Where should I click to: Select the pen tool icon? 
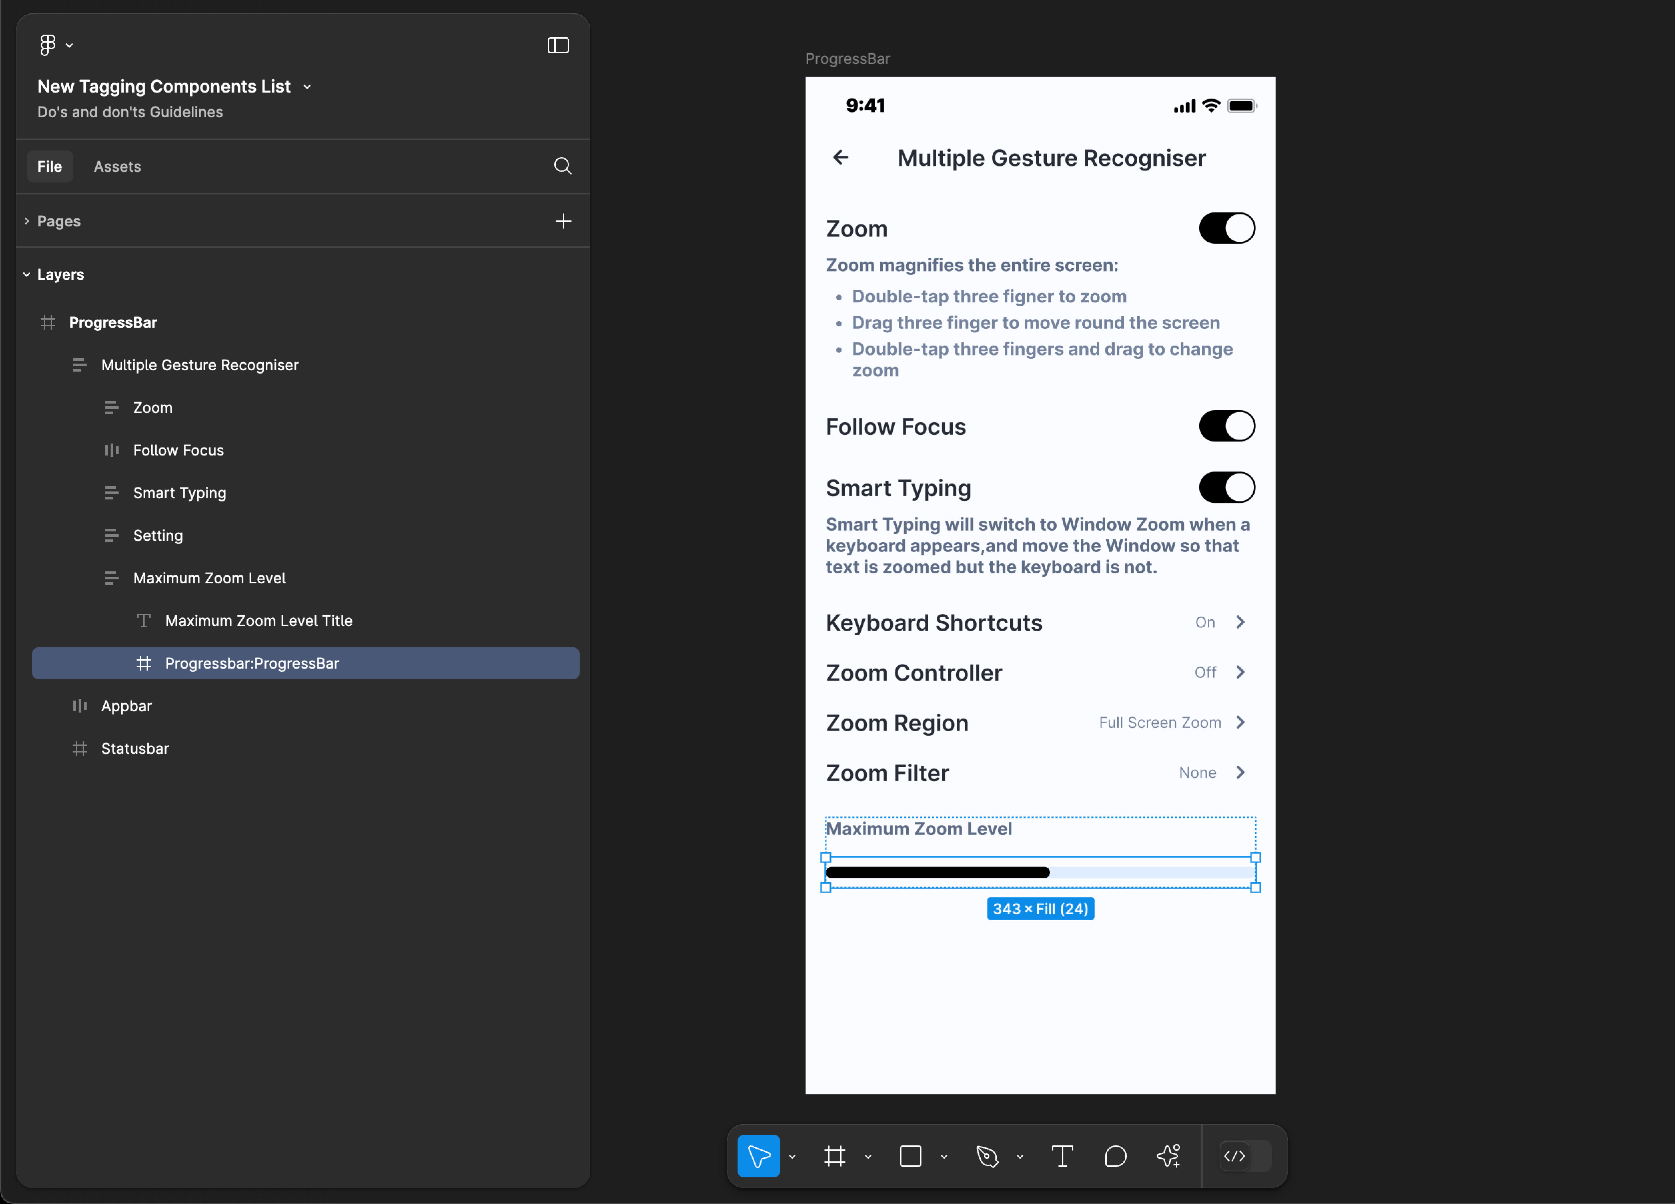point(988,1156)
